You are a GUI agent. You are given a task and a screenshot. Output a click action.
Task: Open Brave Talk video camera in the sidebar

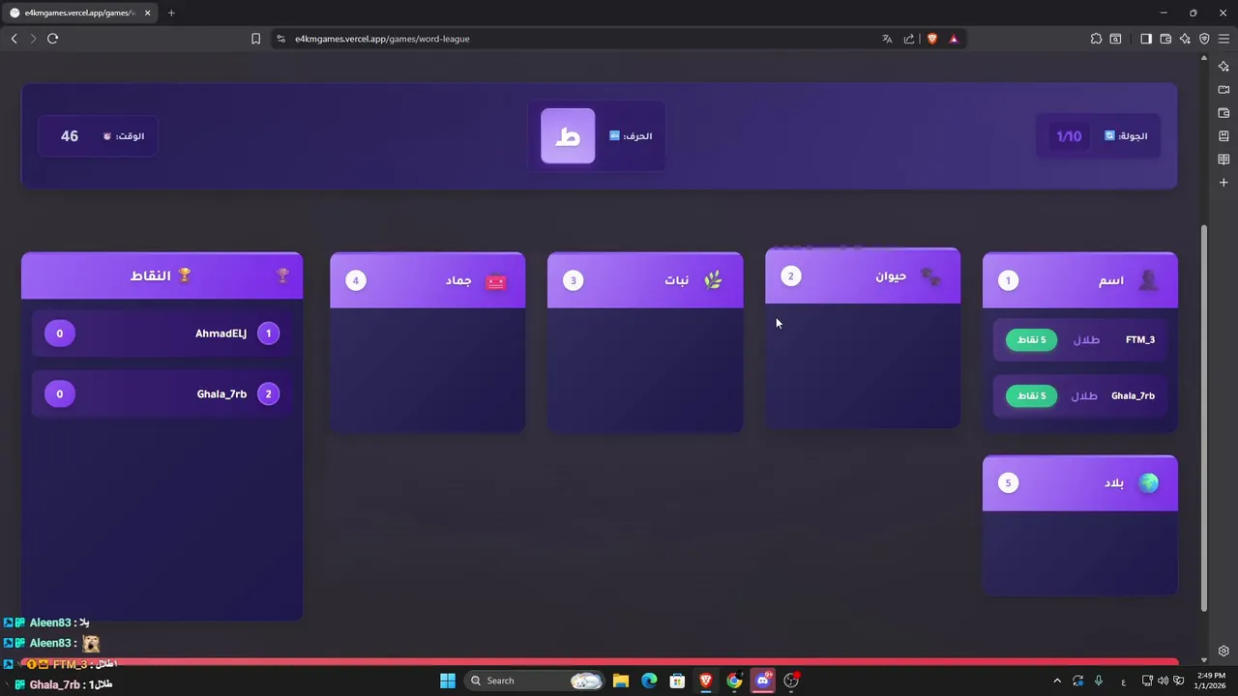point(1223,90)
